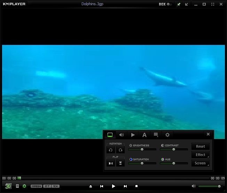The width and height of the screenshot is (227, 193).
Task: Adjust the Hue slider
Action: pos(174,163)
